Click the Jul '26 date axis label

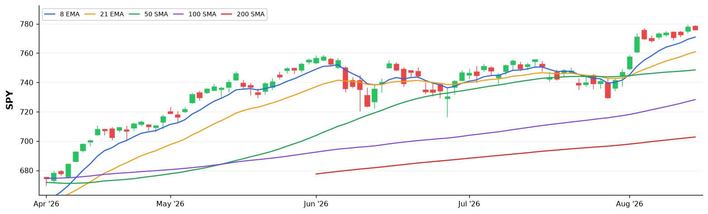469,204
